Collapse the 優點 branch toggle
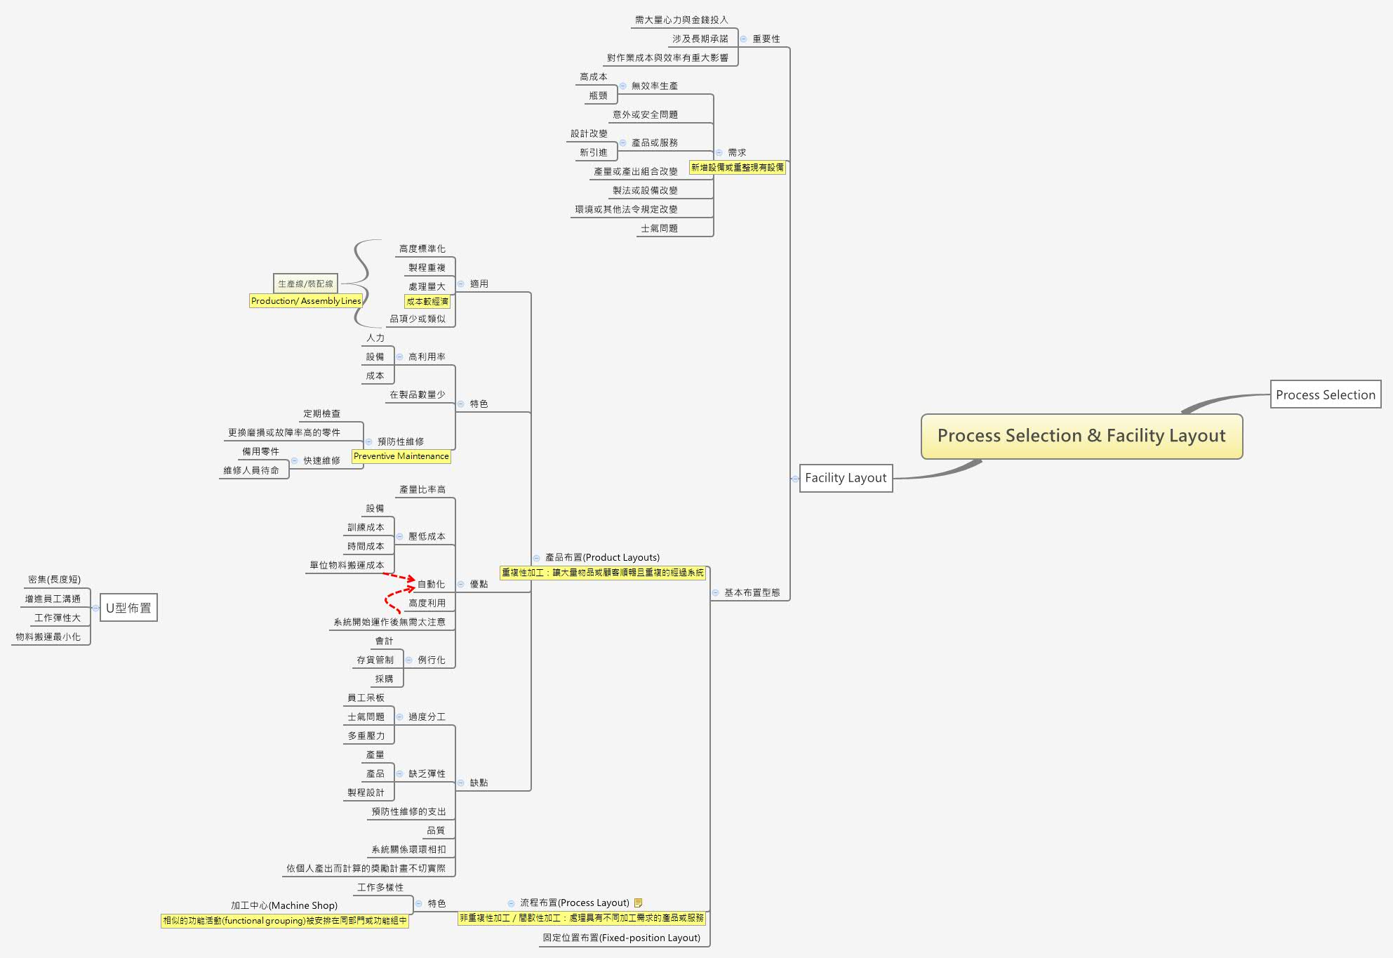This screenshot has width=1393, height=958. (x=461, y=584)
